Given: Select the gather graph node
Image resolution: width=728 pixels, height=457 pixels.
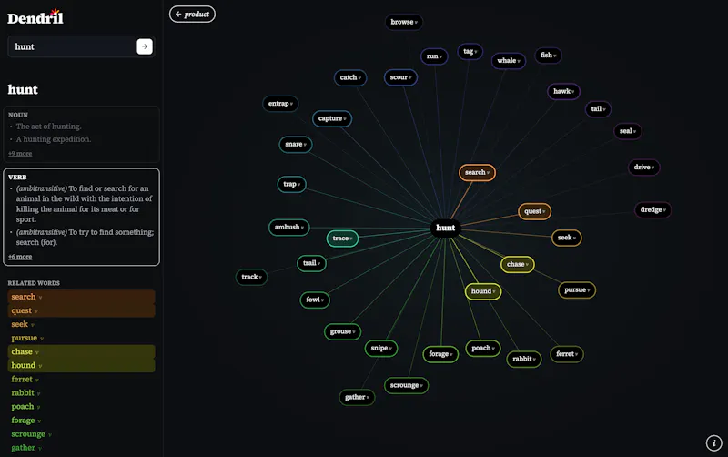Looking at the screenshot, I should click(x=357, y=398).
